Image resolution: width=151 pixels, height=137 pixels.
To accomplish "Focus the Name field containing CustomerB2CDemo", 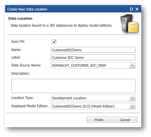I will tap(93, 50).
